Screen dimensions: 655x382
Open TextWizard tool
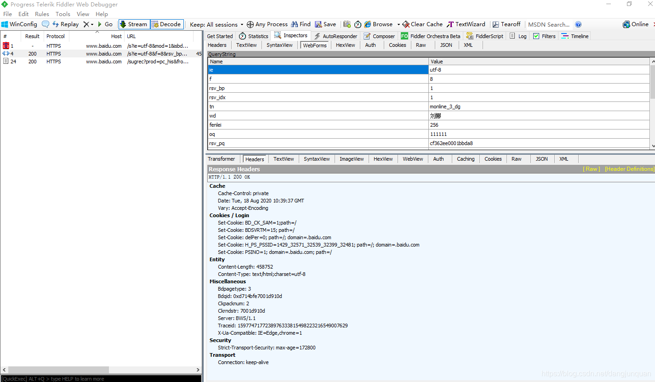(466, 24)
